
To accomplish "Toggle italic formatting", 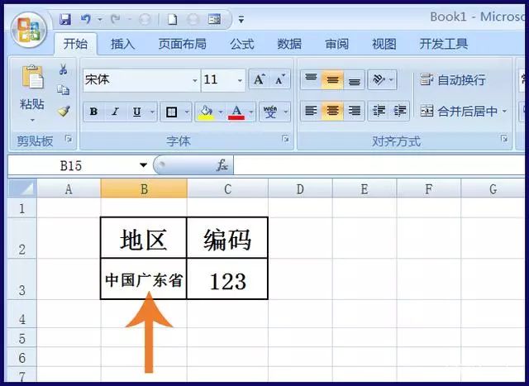I will [116, 112].
